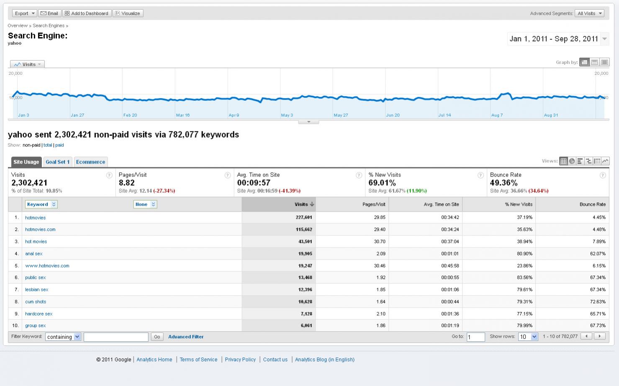619x386 pixels.
Task: Go to next page of keywords
Action: pyautogui.click(x=600, y=336)
